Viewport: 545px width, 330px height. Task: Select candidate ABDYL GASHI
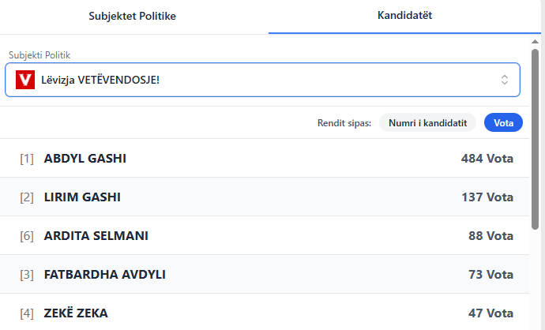(85, 158)
